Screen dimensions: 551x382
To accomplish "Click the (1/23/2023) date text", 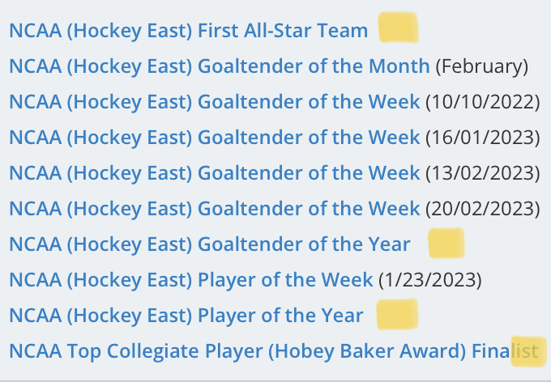I will tap(430, 280).
